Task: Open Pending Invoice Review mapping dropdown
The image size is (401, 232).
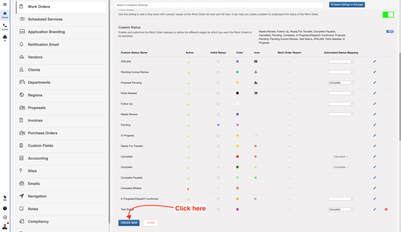Action: 341,72
